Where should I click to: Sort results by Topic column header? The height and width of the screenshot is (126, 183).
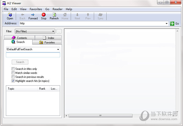tap(22, 89)
